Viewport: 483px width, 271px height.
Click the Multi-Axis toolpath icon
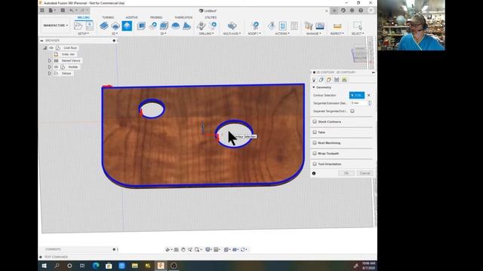pyautogui.click(x=232, y=26)
